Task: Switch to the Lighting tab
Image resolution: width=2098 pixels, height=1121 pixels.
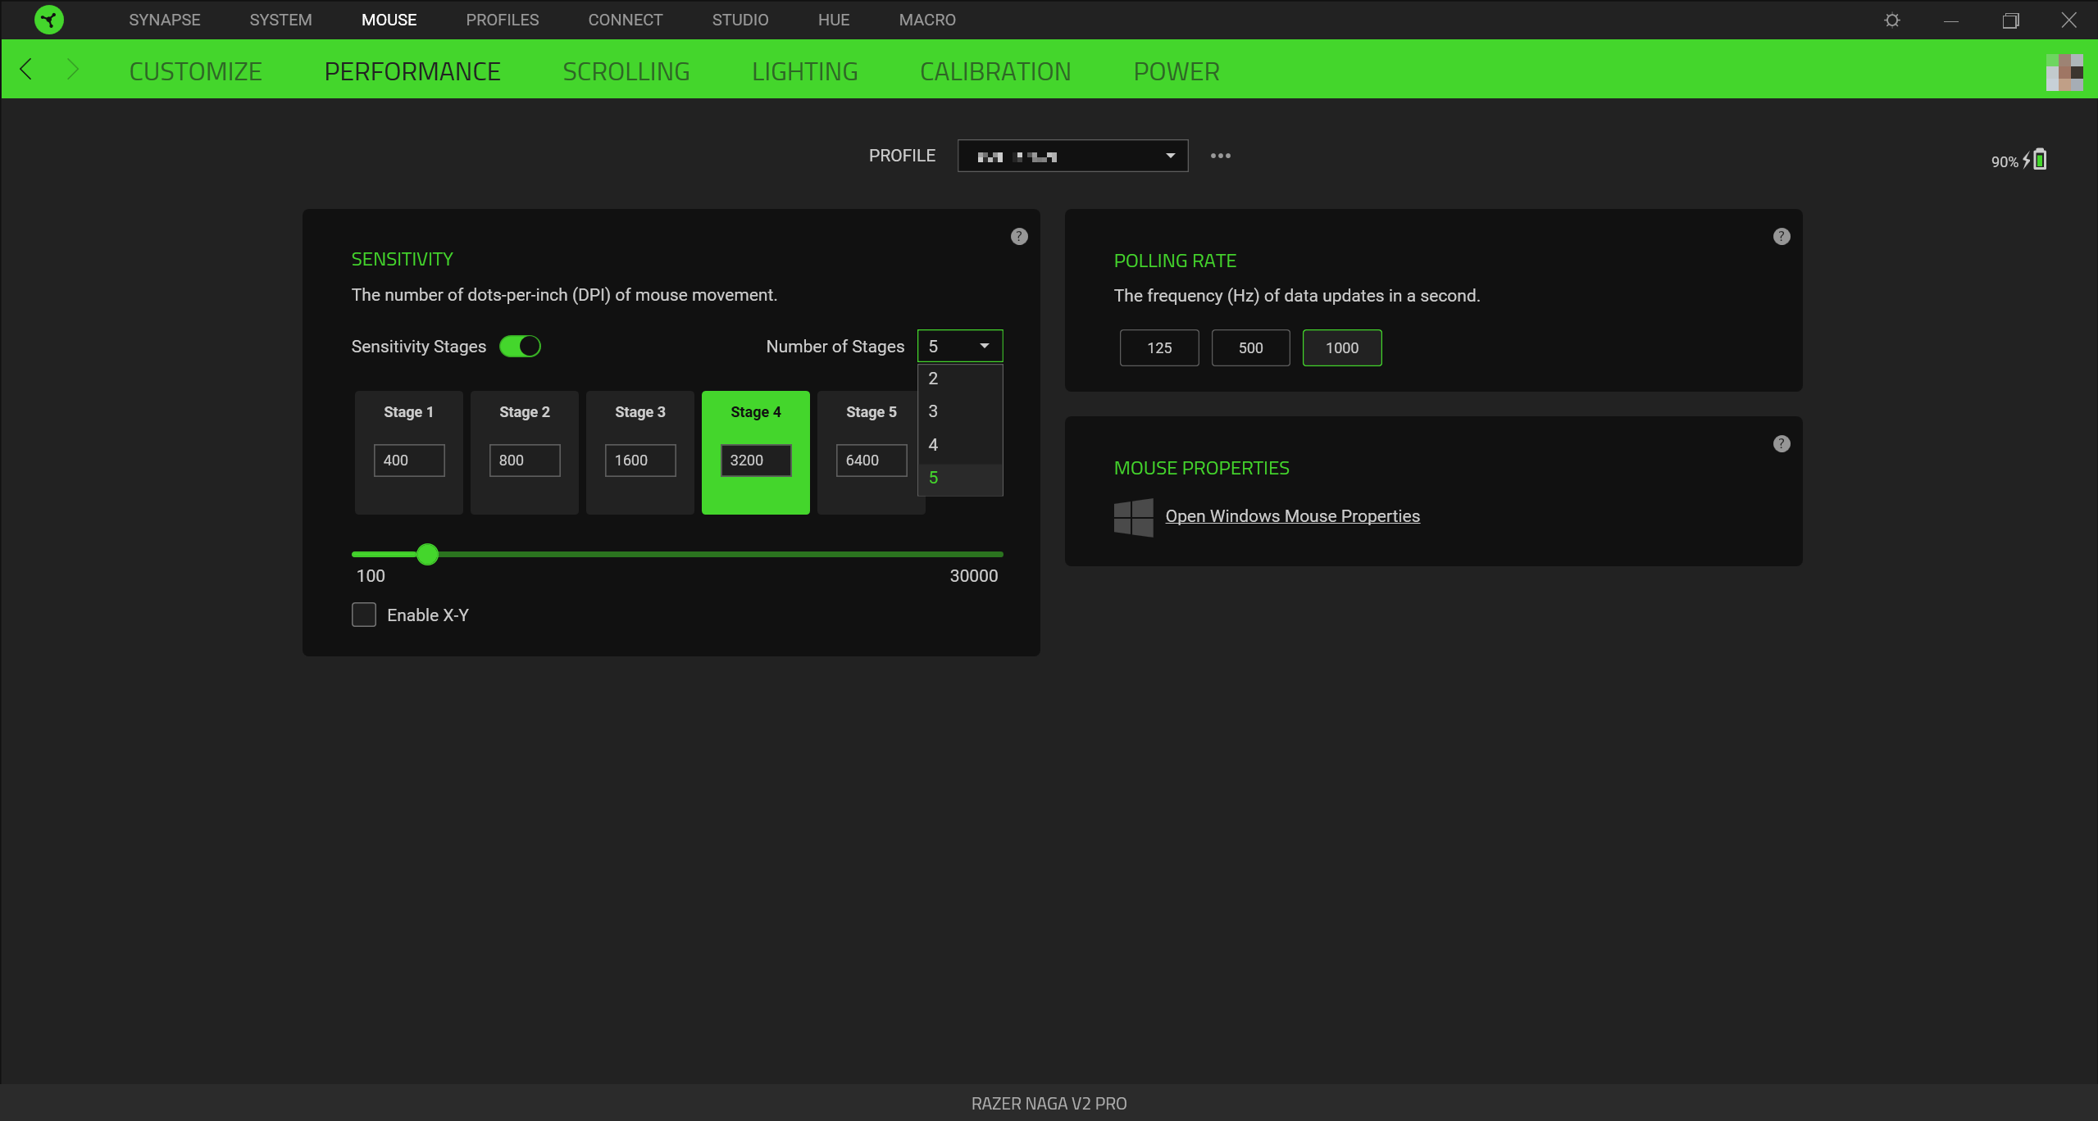Action: tap(804, 72)
